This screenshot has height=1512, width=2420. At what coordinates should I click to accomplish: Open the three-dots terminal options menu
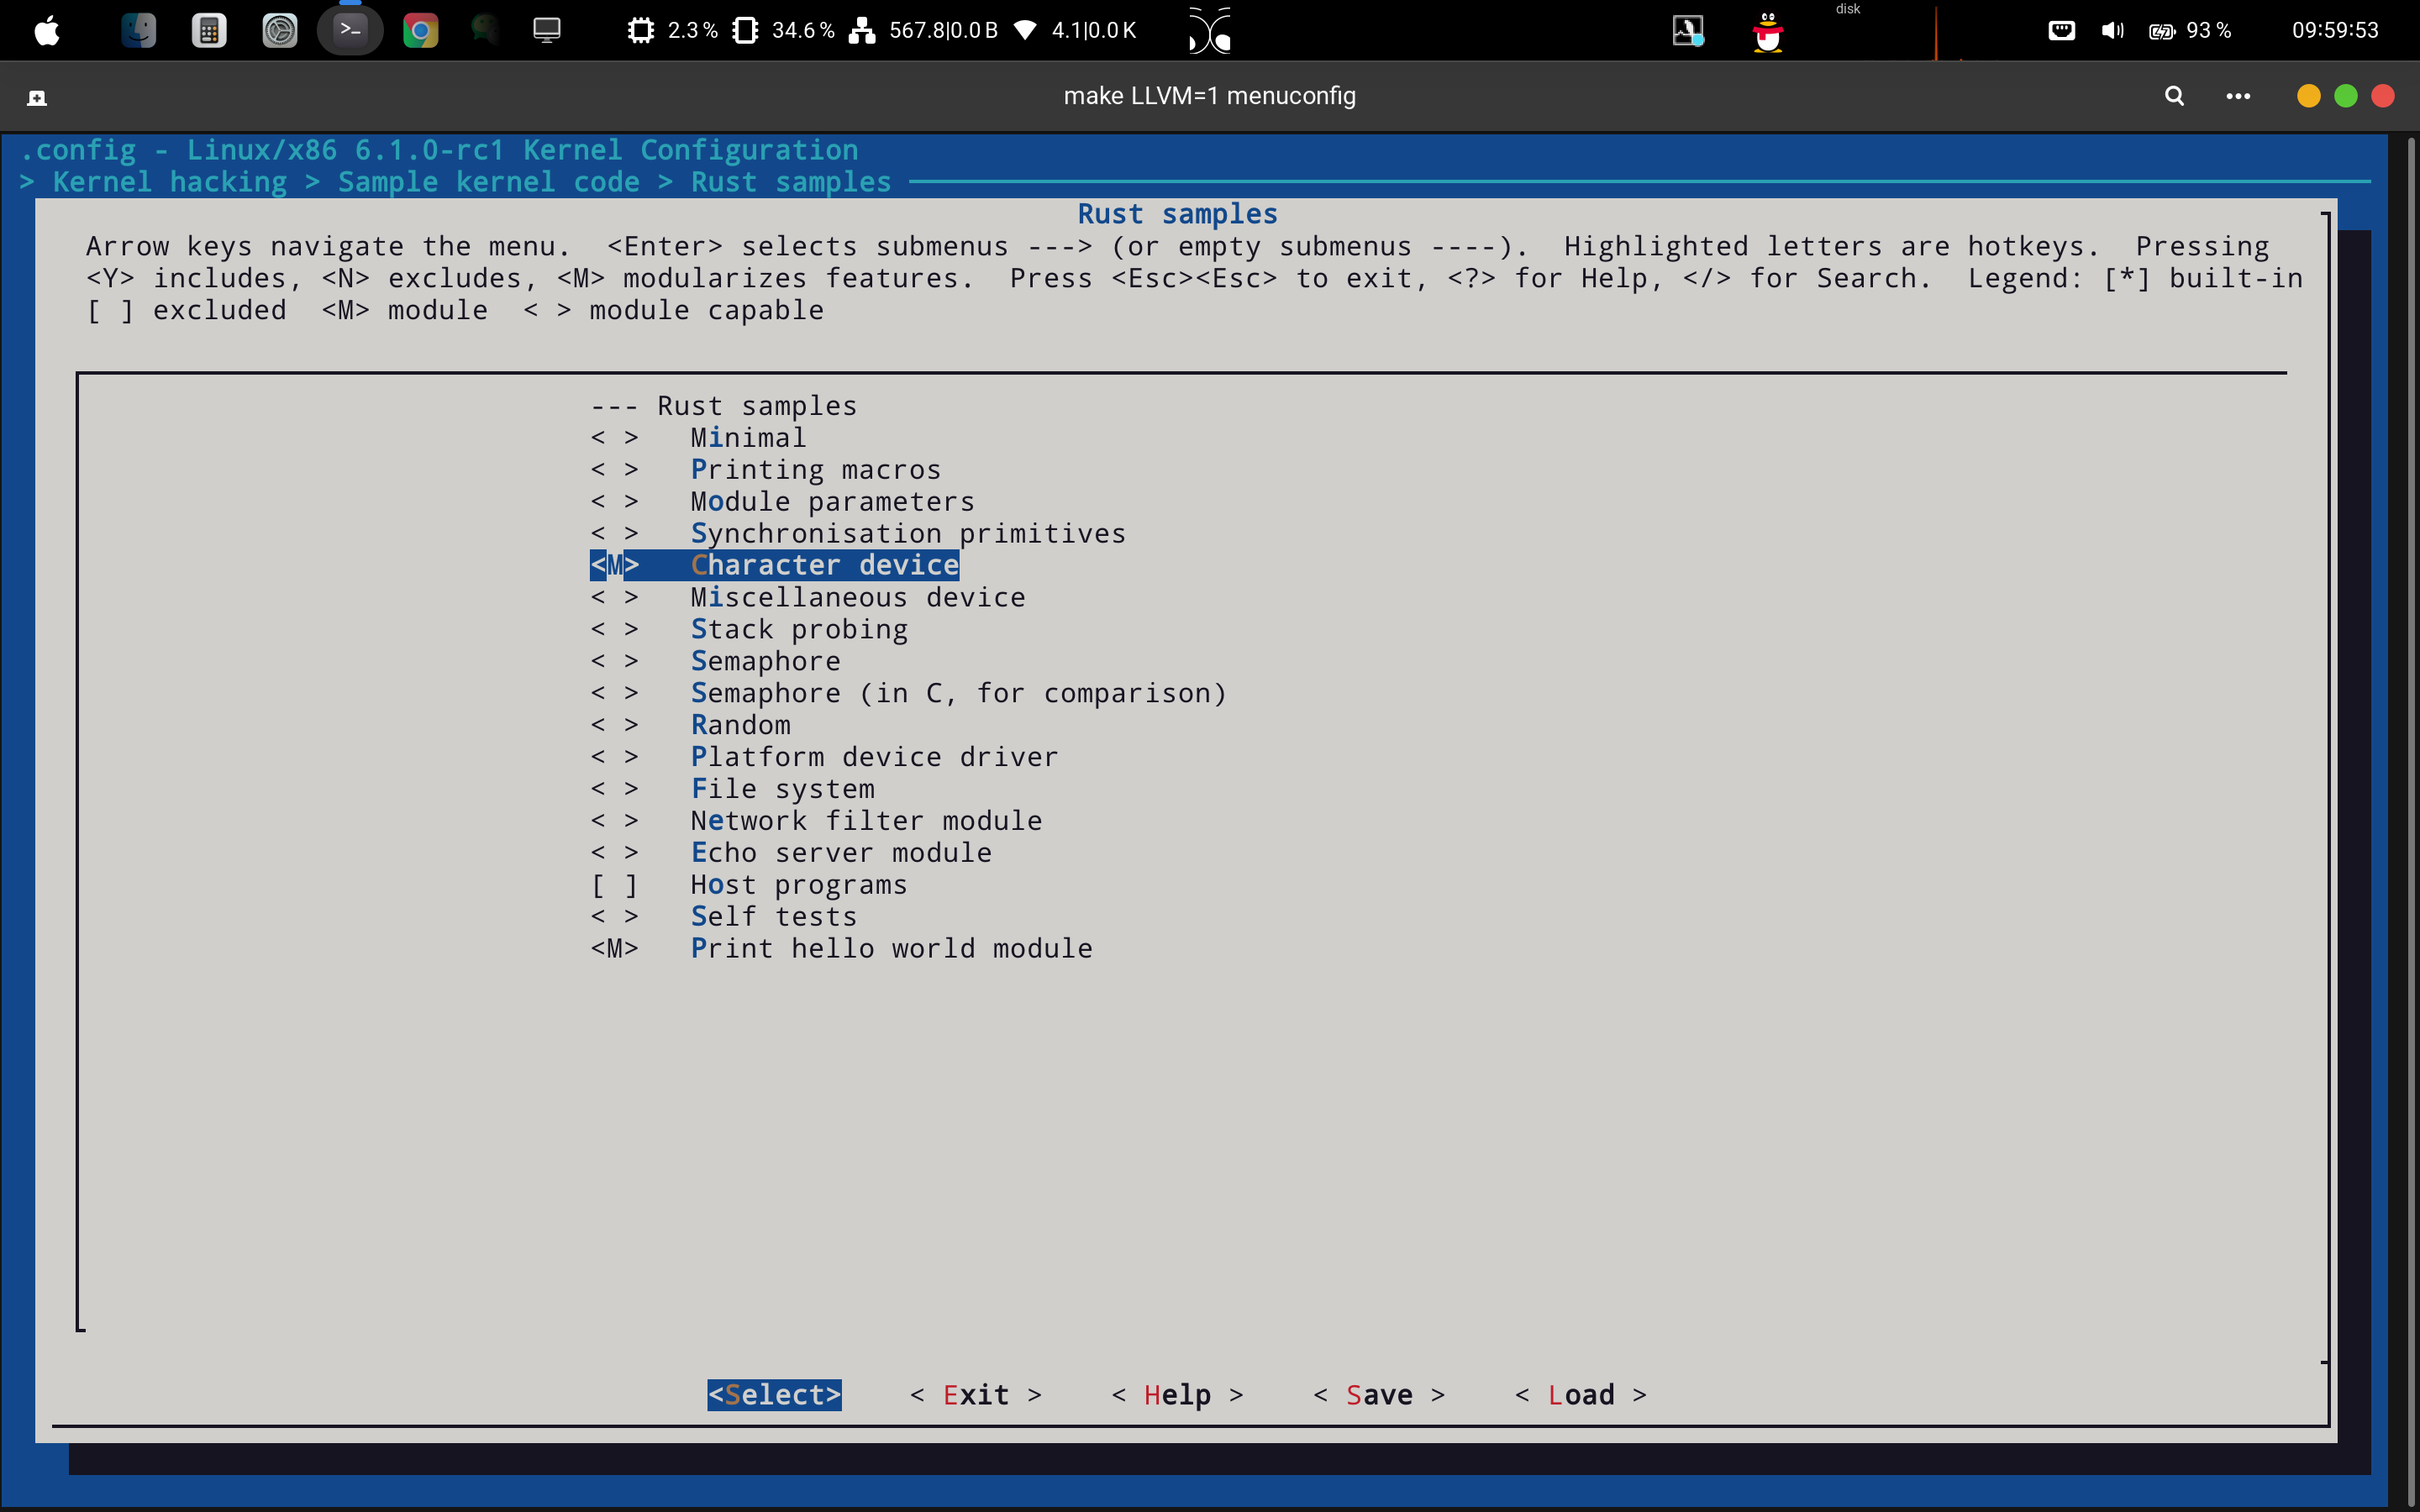(2238, 96)
